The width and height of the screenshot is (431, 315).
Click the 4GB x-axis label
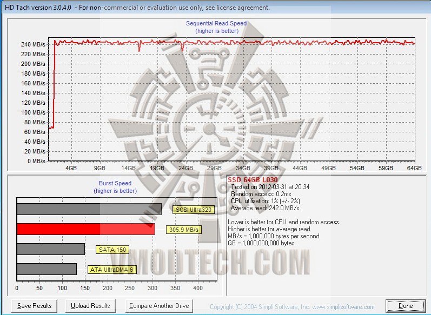click(x=71, y=168)
